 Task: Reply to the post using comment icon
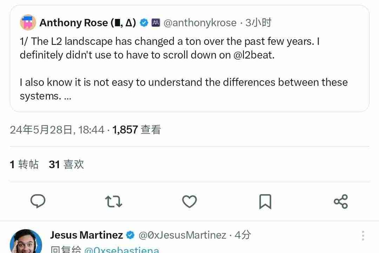click(x=38, y=201)
